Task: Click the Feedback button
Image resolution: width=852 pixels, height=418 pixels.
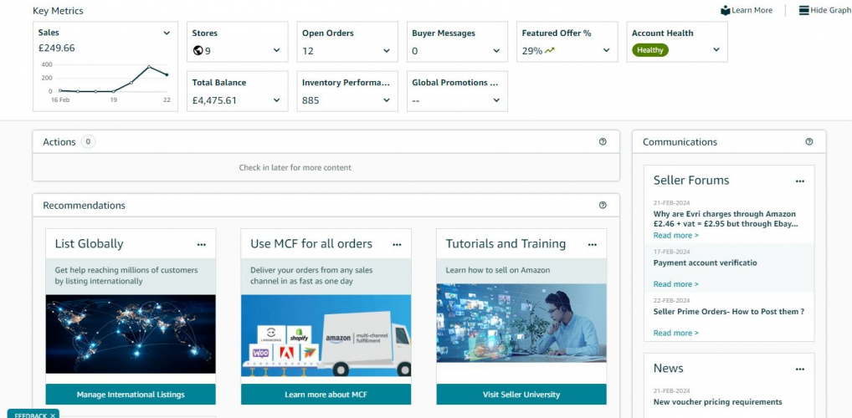Action: [x=33, y=414]
